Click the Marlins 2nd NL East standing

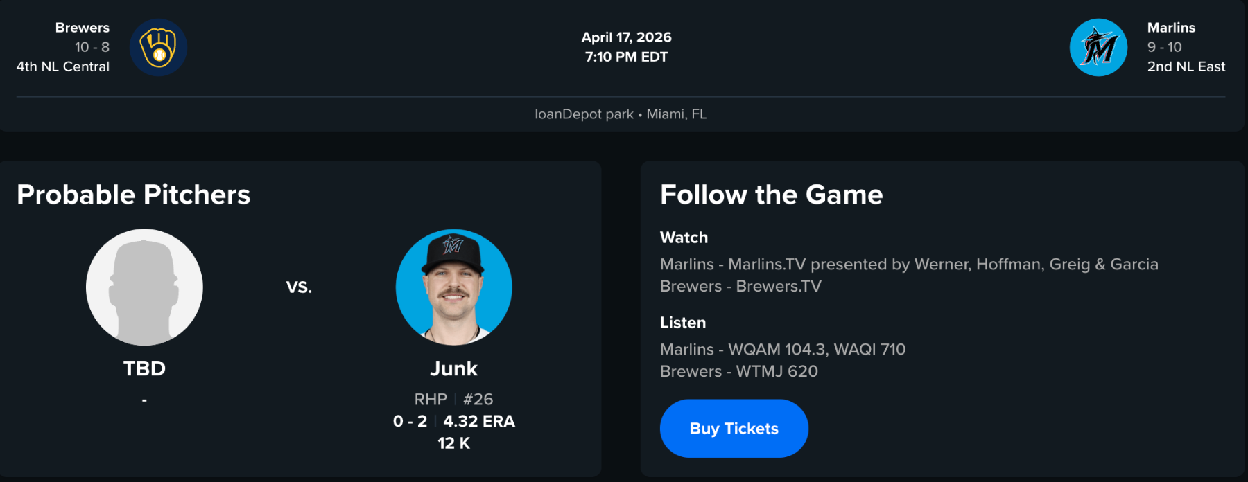[1186, 66]
